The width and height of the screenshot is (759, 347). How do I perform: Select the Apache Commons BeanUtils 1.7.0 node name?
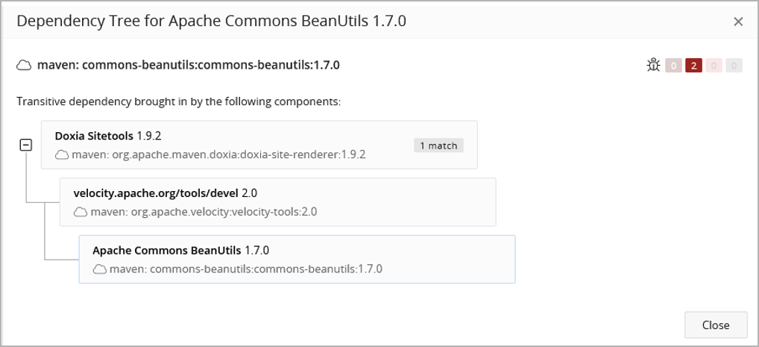[x=180, y=250]
